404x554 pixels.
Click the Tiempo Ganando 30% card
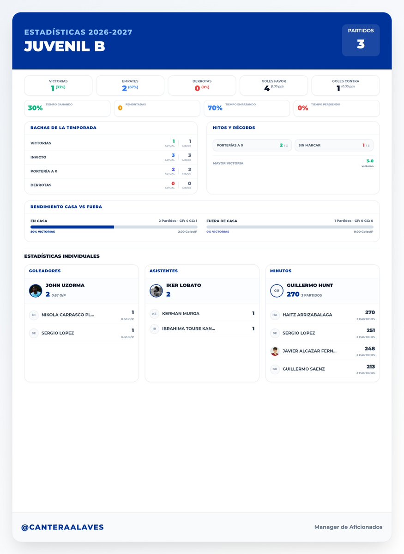(x=67, y=108)
